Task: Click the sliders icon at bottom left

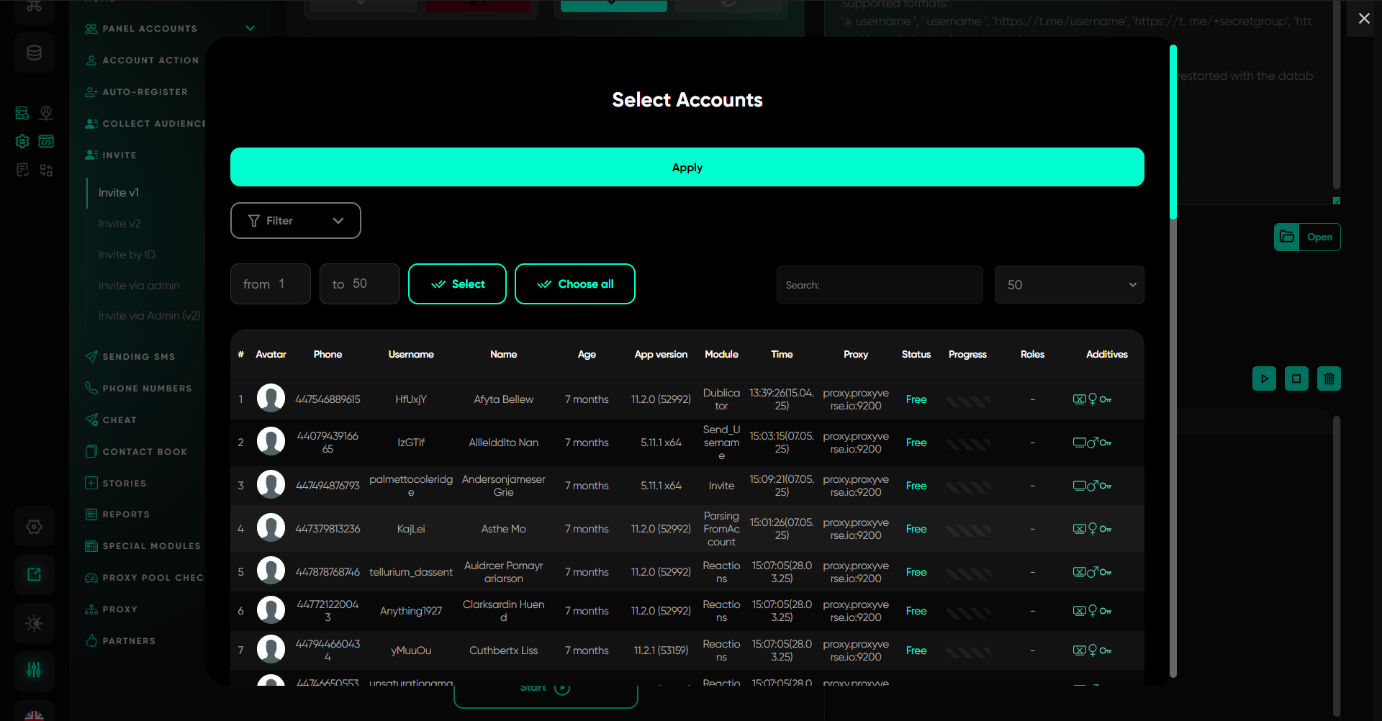Action: pos(34,670)
